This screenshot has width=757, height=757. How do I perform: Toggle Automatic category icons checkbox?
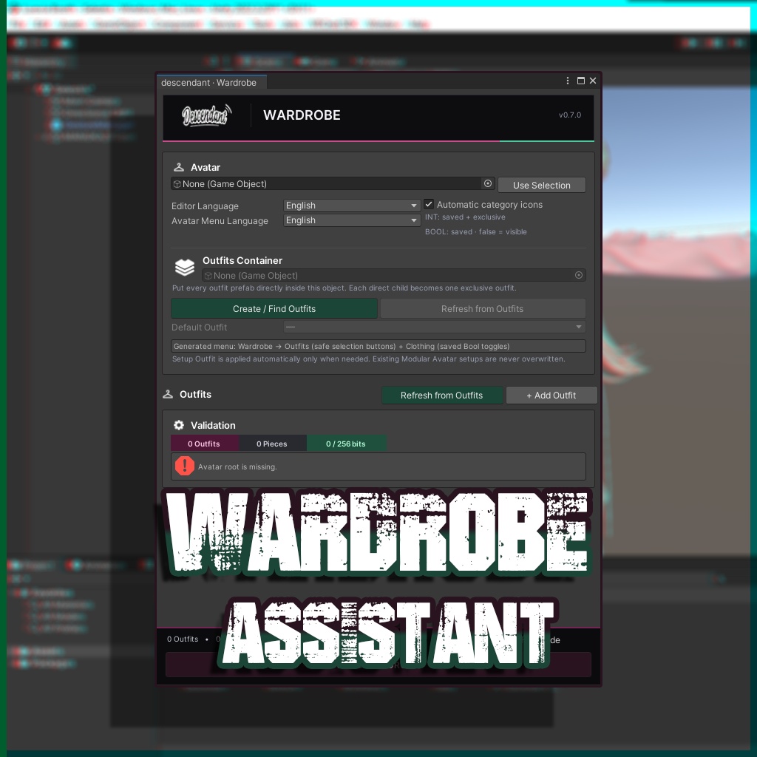(428, 204)
